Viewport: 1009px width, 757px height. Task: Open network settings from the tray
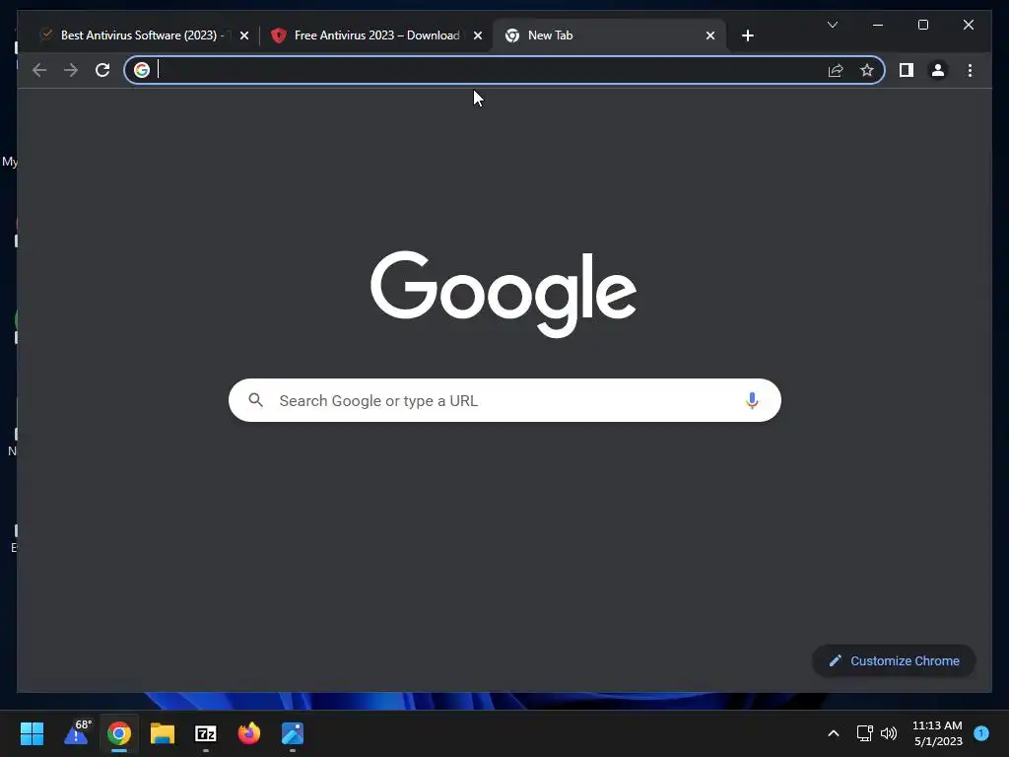coord(864,733)
